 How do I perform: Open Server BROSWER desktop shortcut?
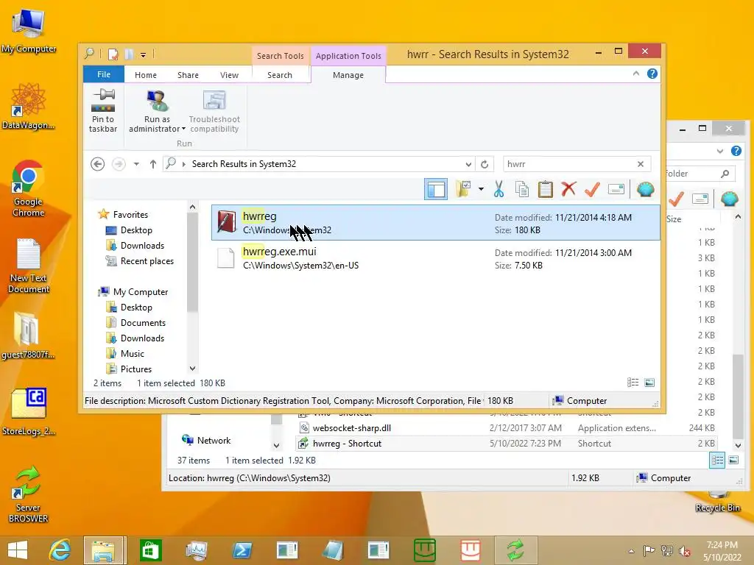[28, 494]
